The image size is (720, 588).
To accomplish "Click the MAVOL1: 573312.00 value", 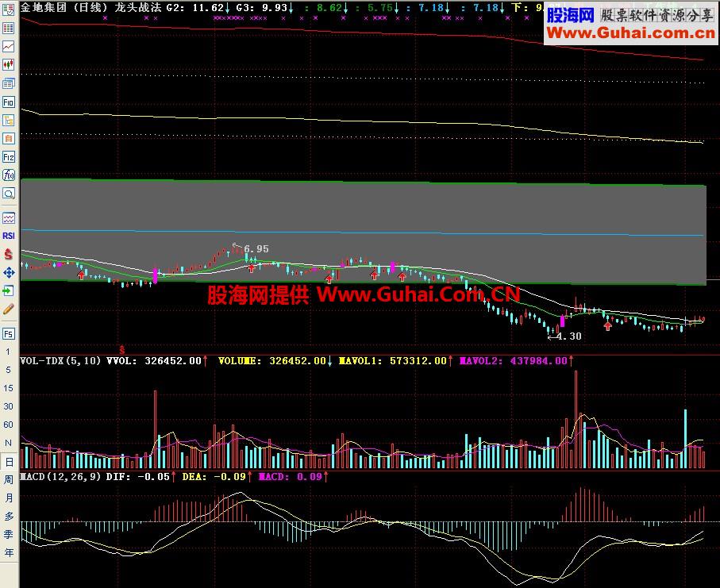I will coord(395,361).
